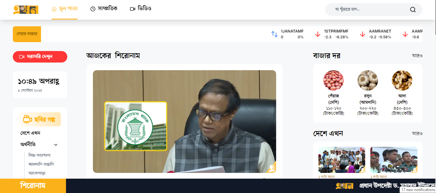Open আরও link beside দেশে এখন heading
436x193 pixels.
[x=417, y=134]
